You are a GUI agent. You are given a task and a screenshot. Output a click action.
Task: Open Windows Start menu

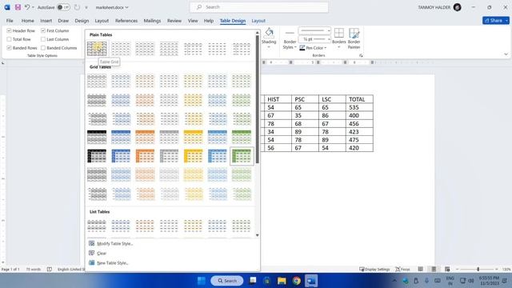tap(202, 281)
